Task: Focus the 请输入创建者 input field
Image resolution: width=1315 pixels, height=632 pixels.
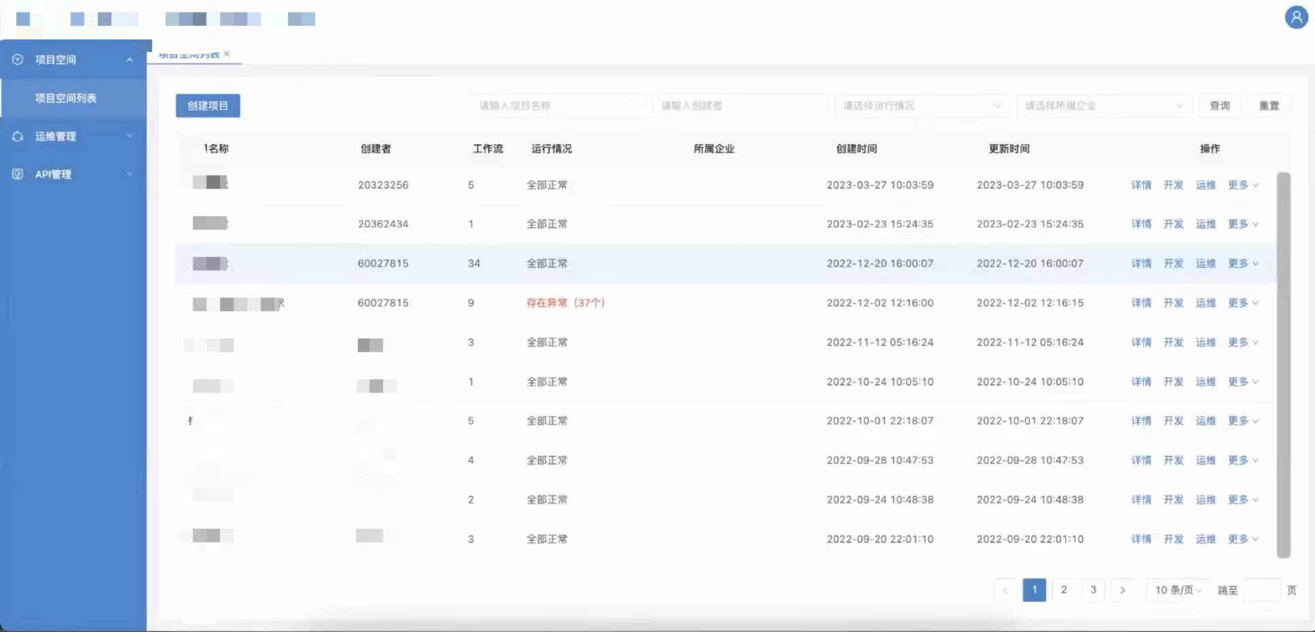Action: coord(740,105)
